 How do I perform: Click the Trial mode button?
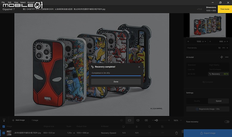point(225,9)
